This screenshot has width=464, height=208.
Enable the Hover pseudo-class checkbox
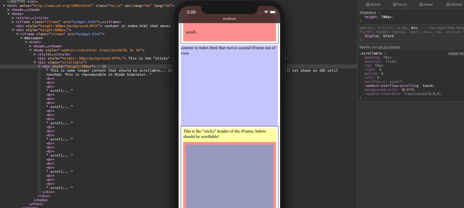click(421, 4)
